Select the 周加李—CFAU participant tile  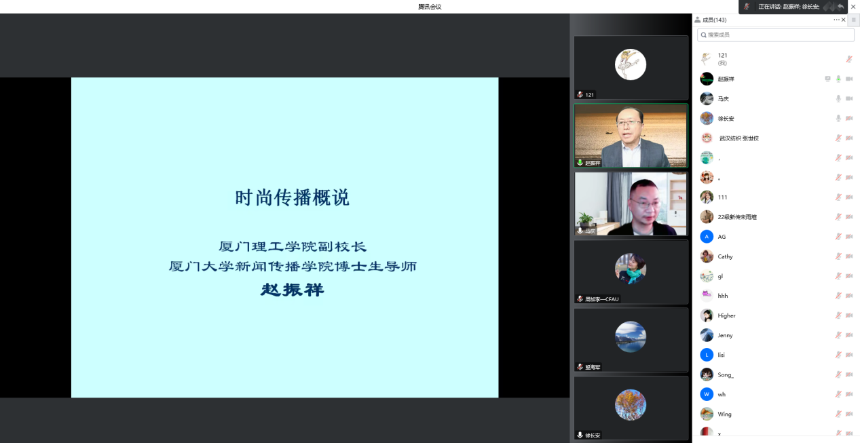pos(631,271)
